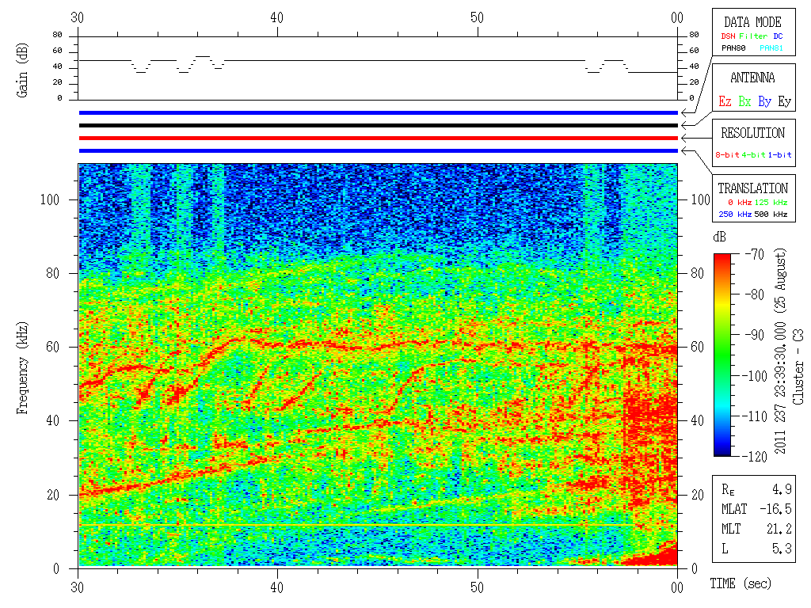Click the ANTENNA legend title

tap(752, 78)
